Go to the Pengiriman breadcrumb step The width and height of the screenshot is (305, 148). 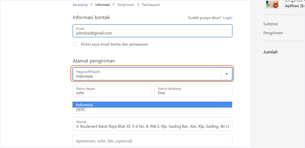(x=126, y=5)
